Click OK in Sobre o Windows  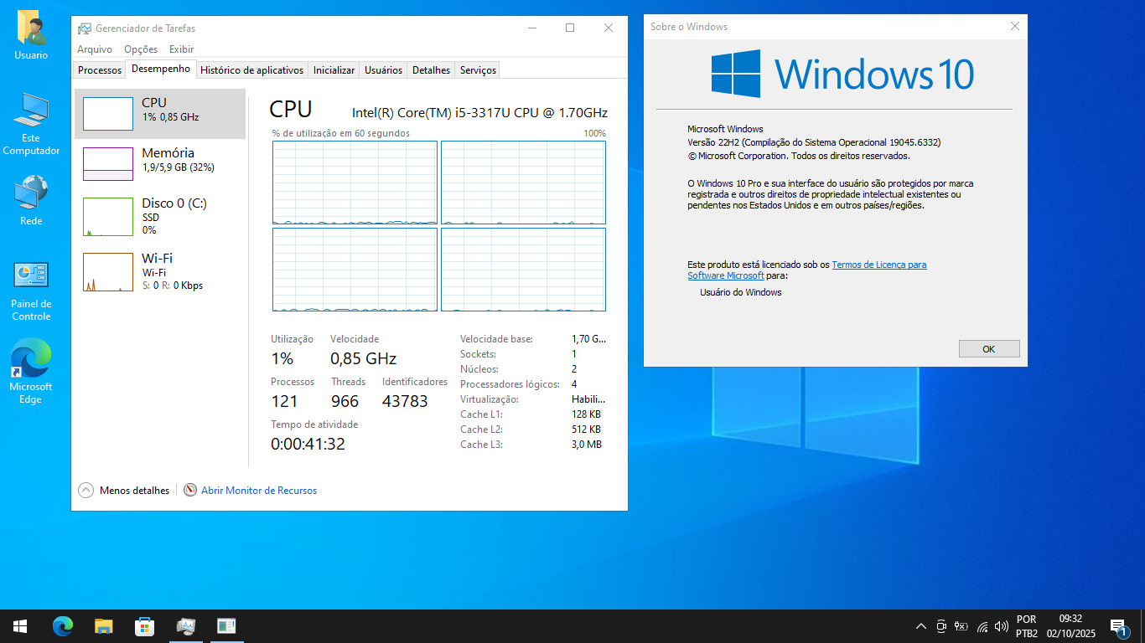click(988, 349)
